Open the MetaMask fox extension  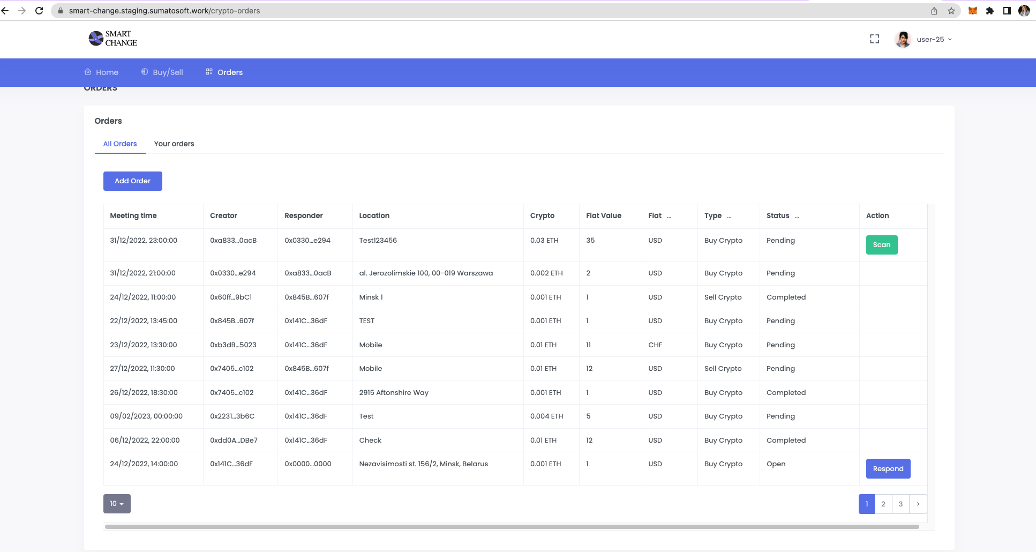[x=973, y=11]
